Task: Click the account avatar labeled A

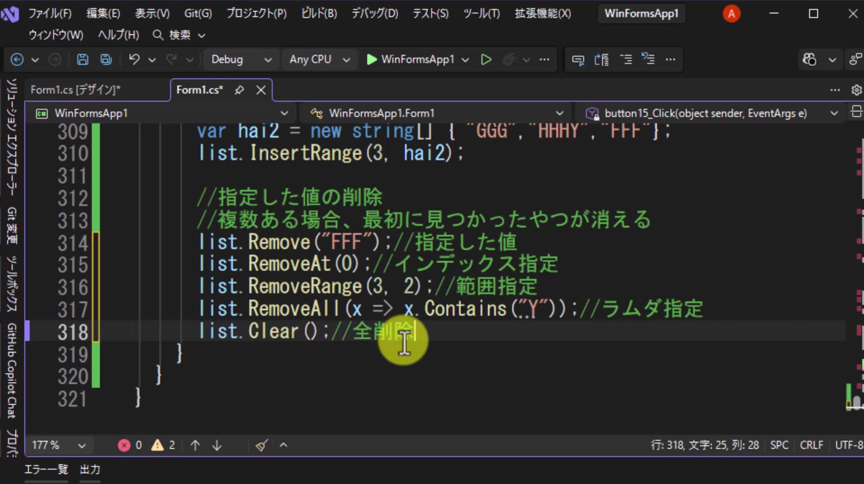Action: click(x=731, y=14)
